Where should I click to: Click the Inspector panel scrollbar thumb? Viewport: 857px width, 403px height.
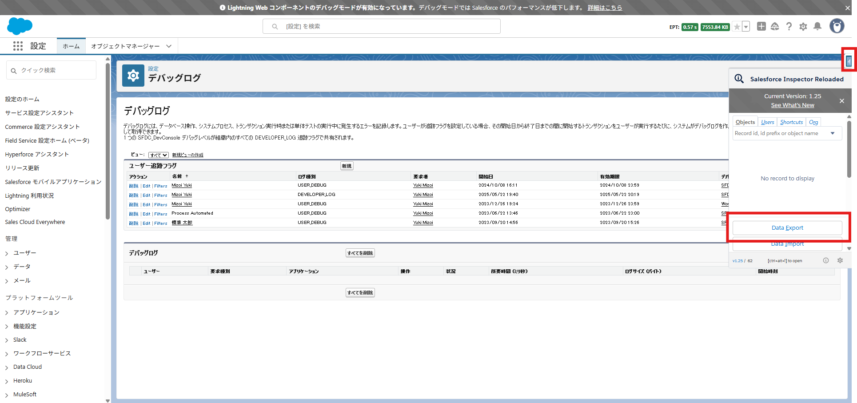coord(849,149)
